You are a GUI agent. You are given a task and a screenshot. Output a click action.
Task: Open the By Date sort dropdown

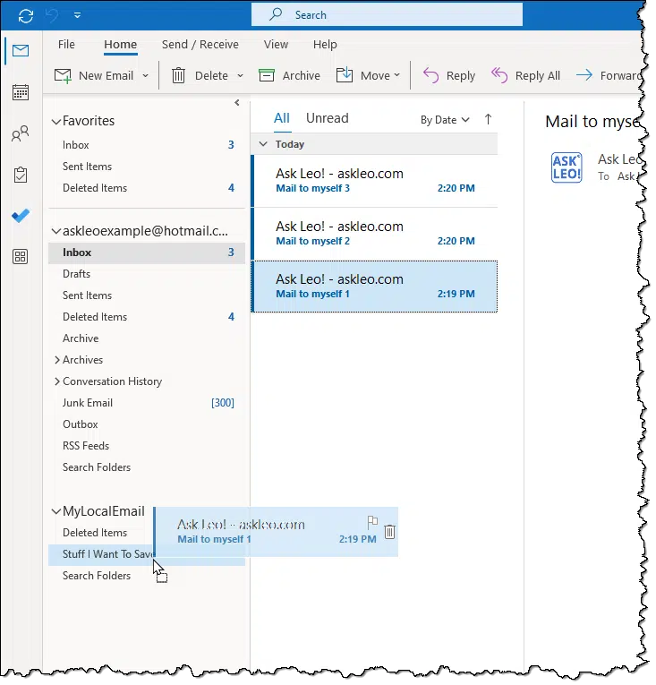click(x=445, y=120)
